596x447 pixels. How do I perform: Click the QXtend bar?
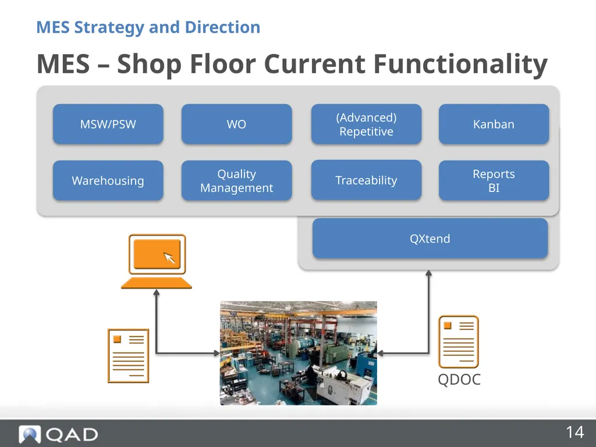click(x=430, y=238)
